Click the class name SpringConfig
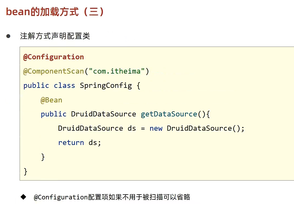Viewport: 294px width, 204px height. [106, 86]
